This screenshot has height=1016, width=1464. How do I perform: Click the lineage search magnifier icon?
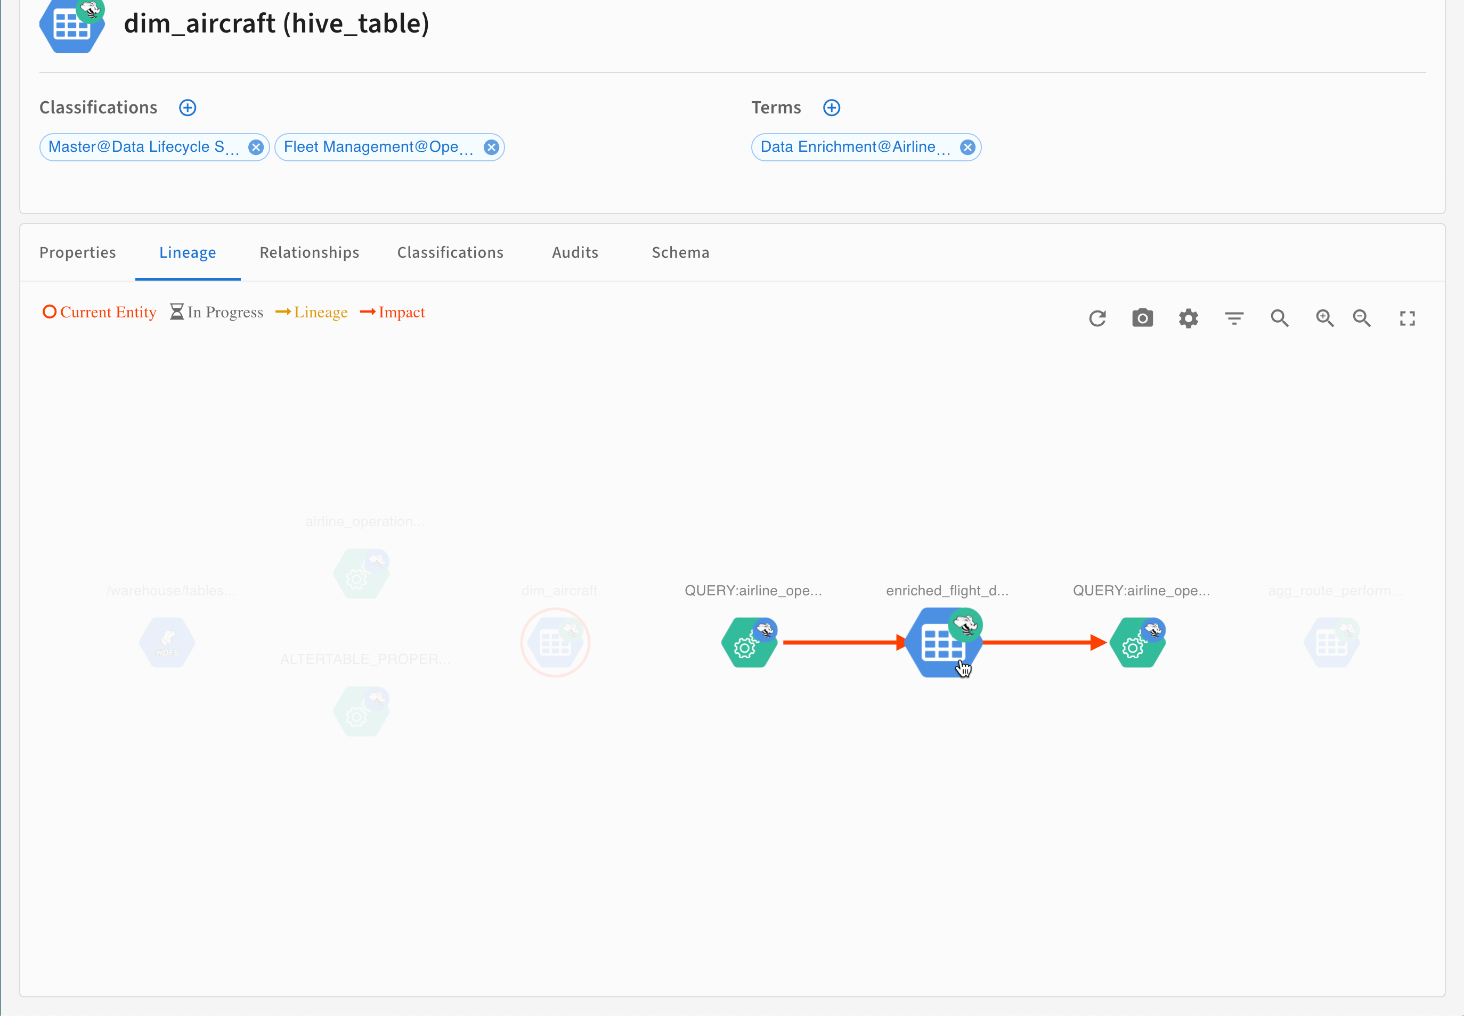(1279, 318)
